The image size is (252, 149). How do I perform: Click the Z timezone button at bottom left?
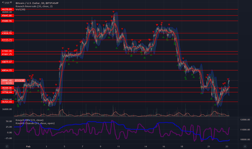pos(7,146)
